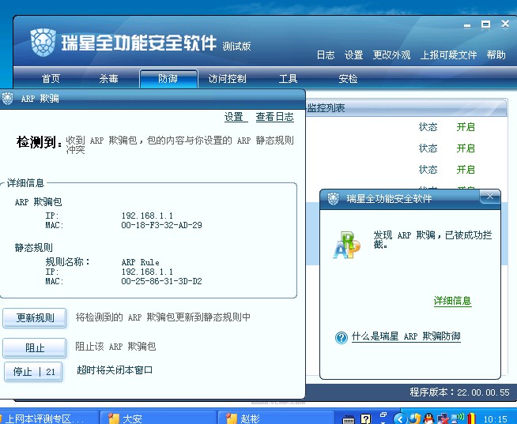Click the taskbar clock 10:15

[x=496, y=418]
